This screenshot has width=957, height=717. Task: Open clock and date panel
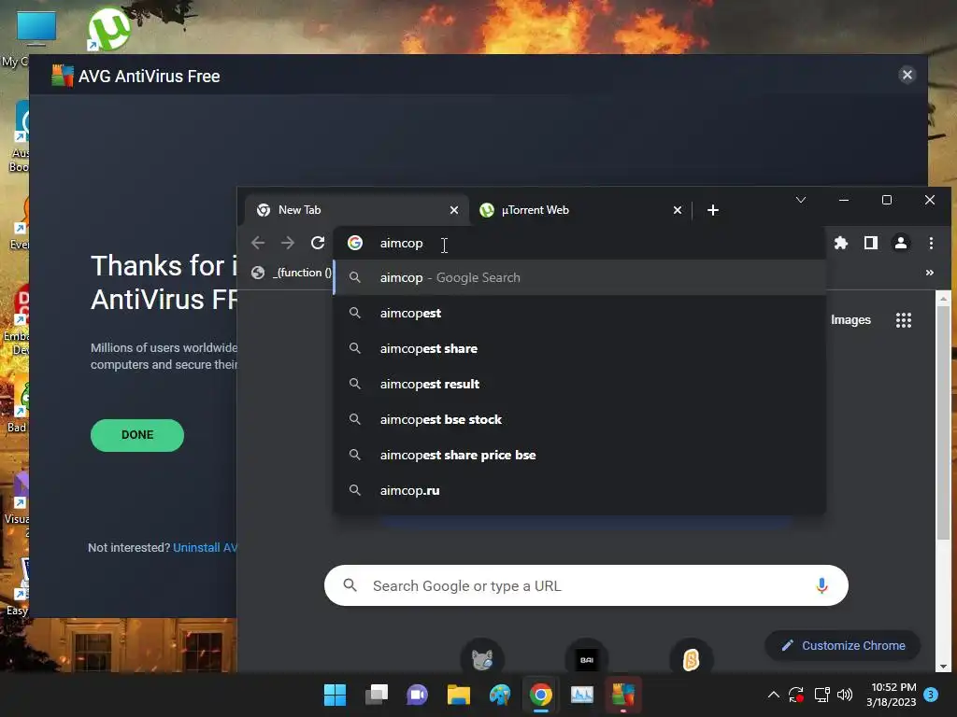coord(891,695)
